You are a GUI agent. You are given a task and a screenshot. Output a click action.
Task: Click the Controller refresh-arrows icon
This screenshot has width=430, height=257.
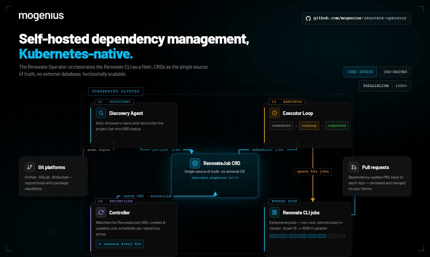coord(101,213)
